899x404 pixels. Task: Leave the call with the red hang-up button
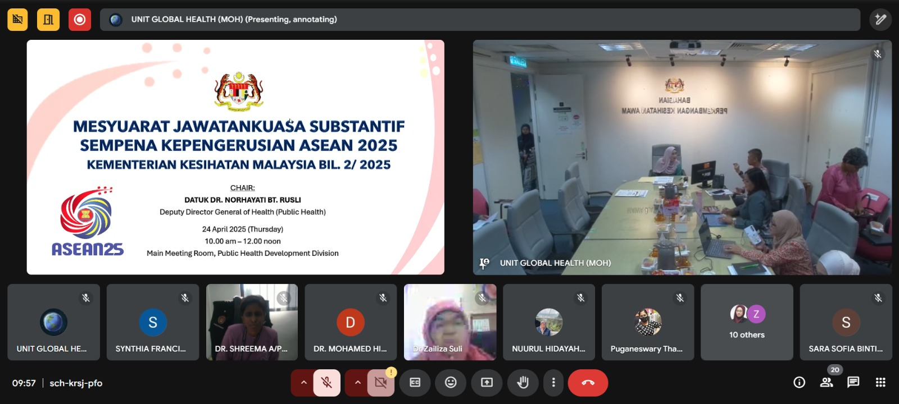click(x=588, y=383)
